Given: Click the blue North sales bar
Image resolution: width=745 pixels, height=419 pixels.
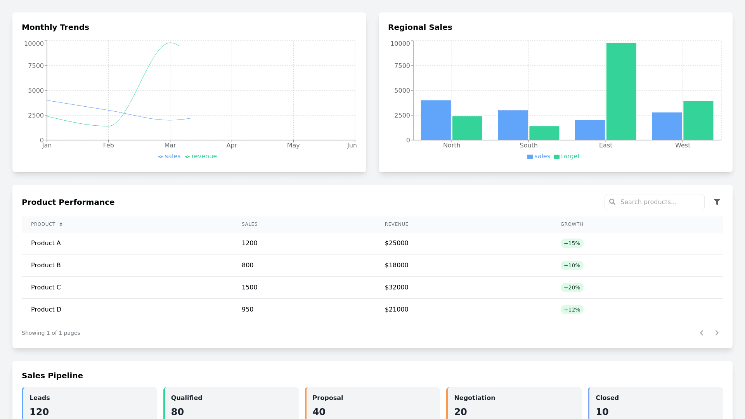Looking at the screenshot, I should click(x=435, y=120).
